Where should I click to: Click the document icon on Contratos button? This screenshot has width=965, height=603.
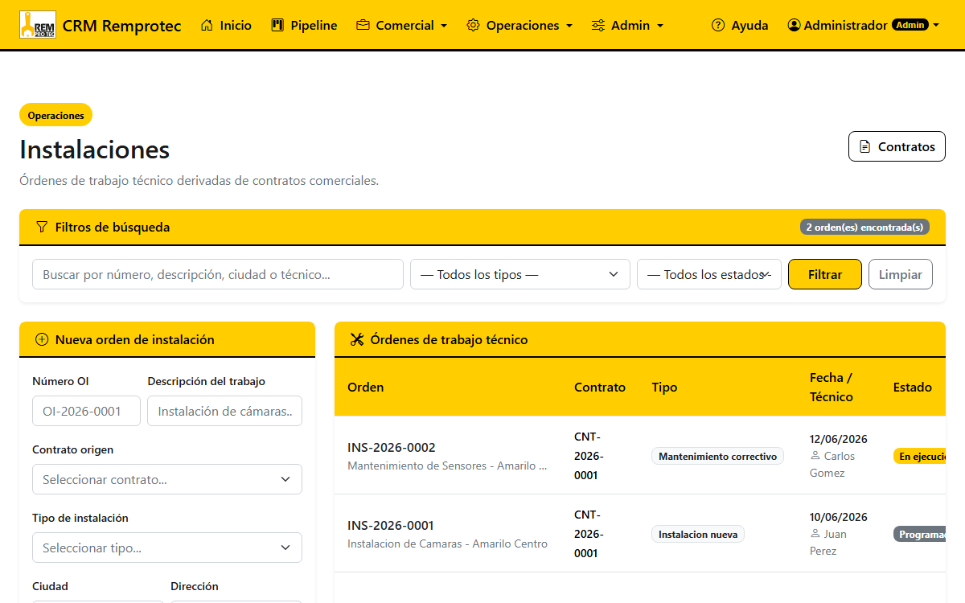pos(865,147)
